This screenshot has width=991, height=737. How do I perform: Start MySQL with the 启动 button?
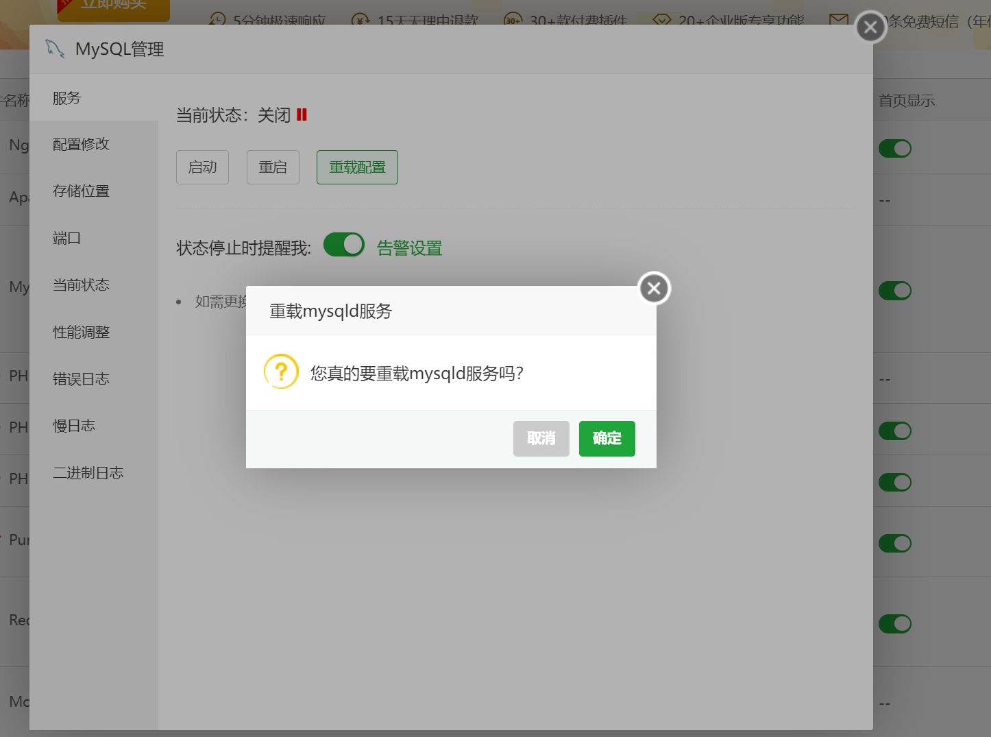202,167
